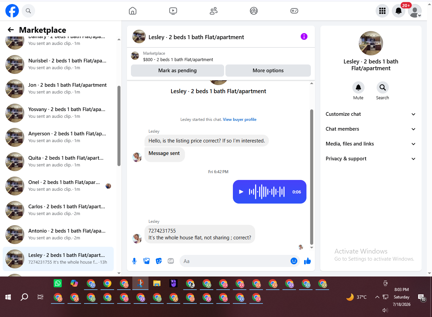Open WhatsApp from the taskbar
The height and width of the screenshot is (317, 432).
coord(58,283)
